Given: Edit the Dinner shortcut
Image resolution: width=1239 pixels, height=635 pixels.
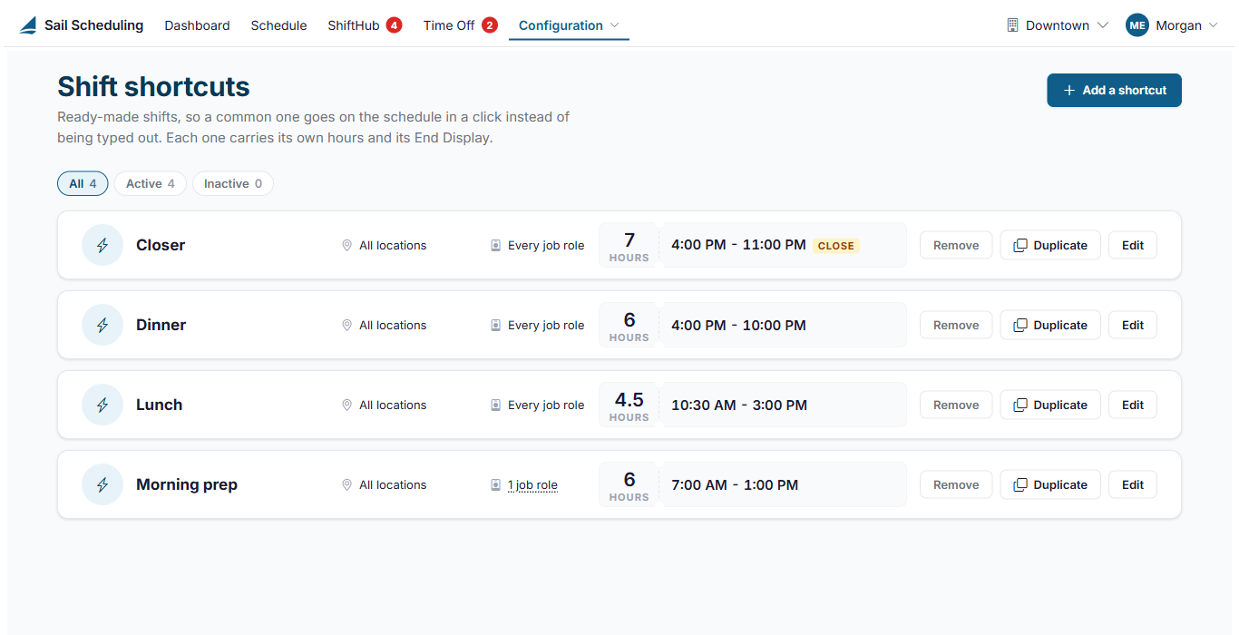Looking at the screenshot, I should tap(1133, 325).
